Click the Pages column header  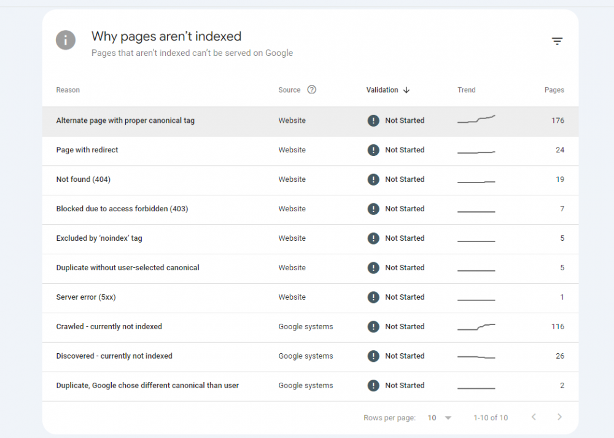pyautogui.click(x=554, y=90)
